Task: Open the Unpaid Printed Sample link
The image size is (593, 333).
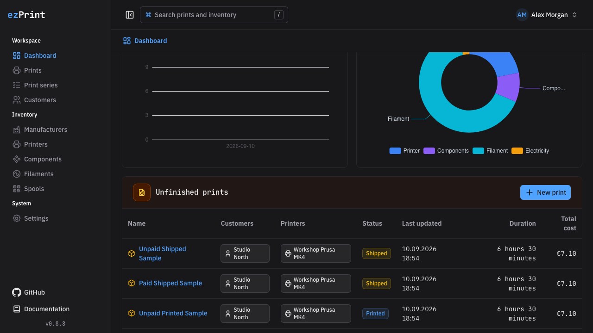Action: (x=173, y=313)
